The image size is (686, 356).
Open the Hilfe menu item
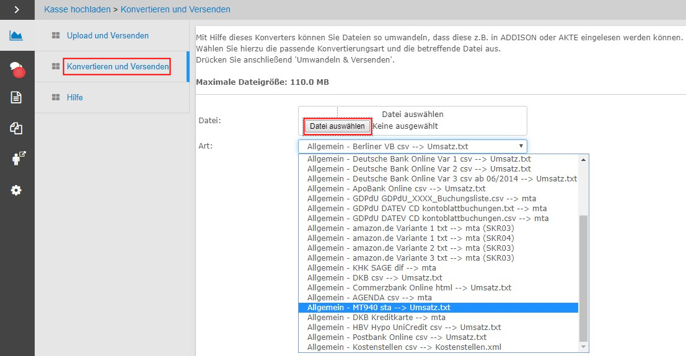75,97
